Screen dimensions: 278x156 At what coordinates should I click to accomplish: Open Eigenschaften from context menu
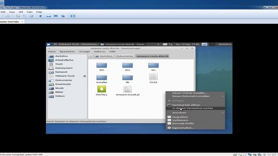[x=195, y=128]
